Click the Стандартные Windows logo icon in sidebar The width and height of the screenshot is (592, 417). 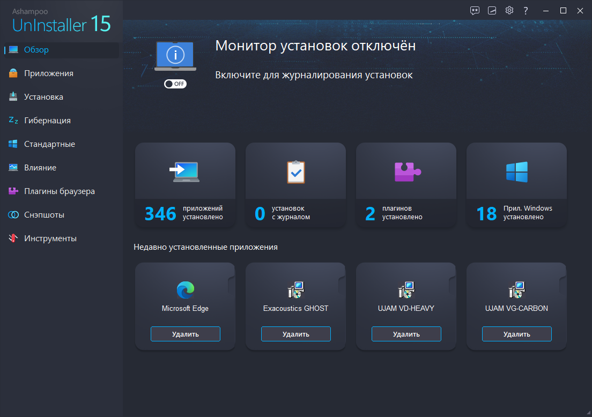13,144
